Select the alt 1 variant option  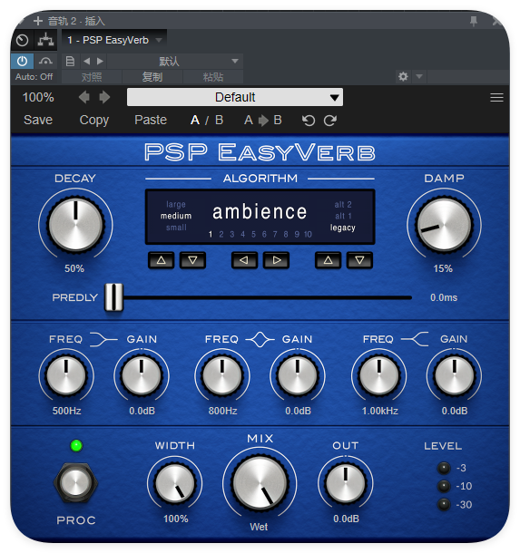[343, 216]
